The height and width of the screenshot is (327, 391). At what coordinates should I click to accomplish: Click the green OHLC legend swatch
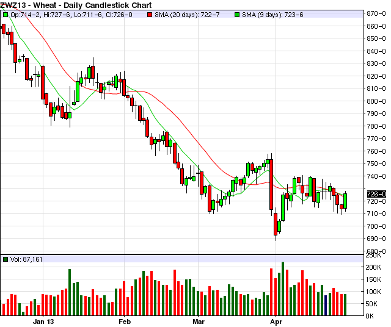pos(5,15)
